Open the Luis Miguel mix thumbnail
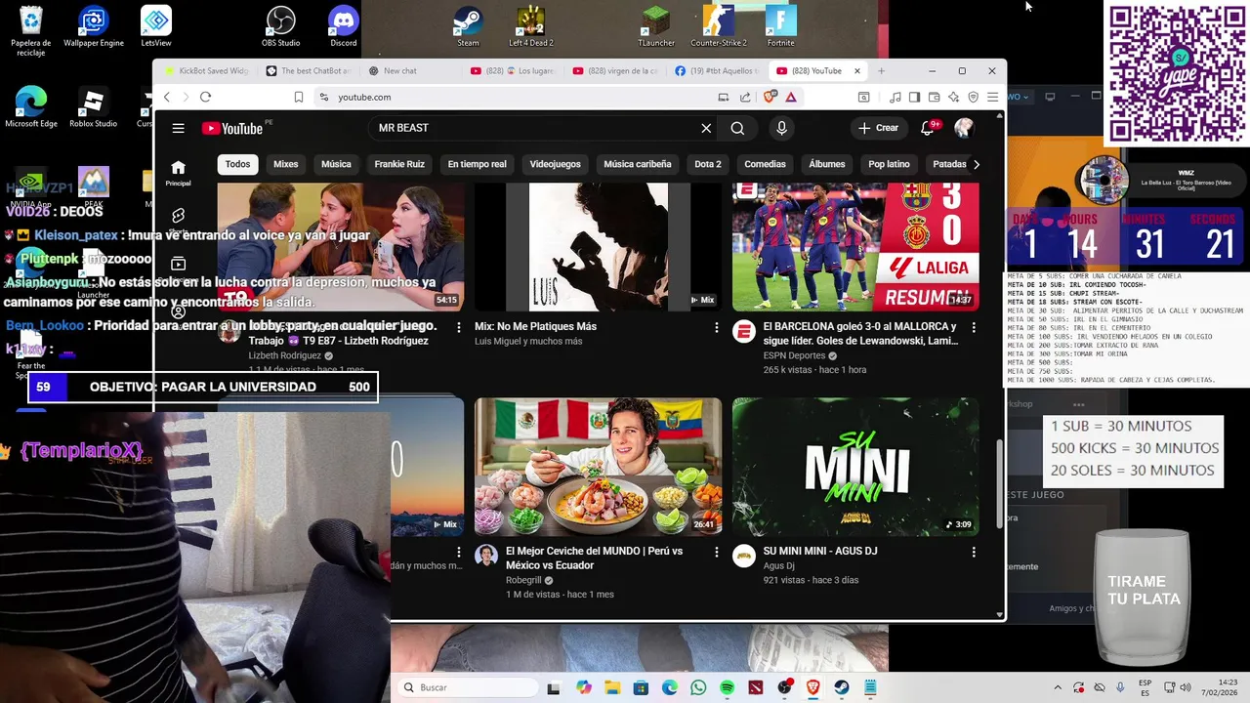 pos(598,247)
